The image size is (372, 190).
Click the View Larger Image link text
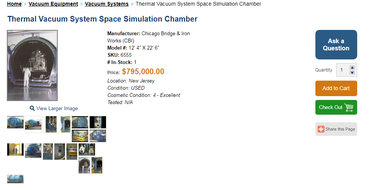click(x=57, y=109)
